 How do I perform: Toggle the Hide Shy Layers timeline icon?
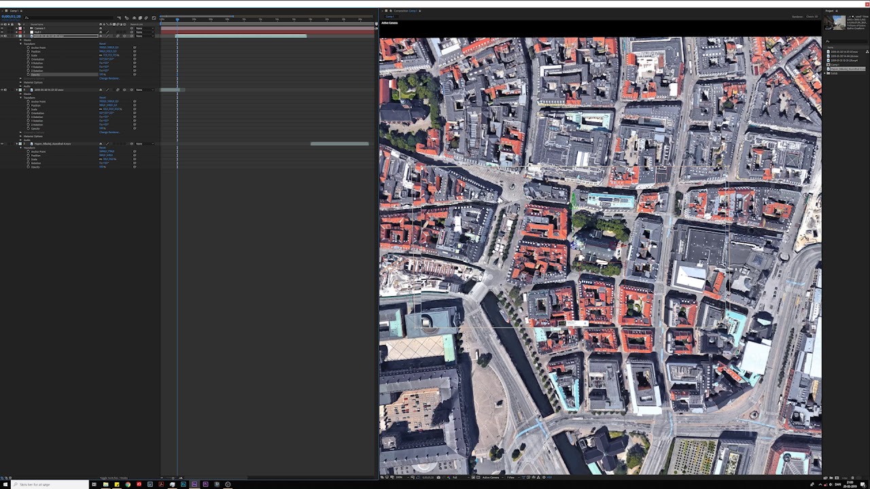(x=134, y=18)
